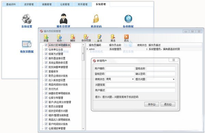Open 恢复旧数据 calendar icon
The height and width of the screenshot is (133, 205).
click(27, 44)
